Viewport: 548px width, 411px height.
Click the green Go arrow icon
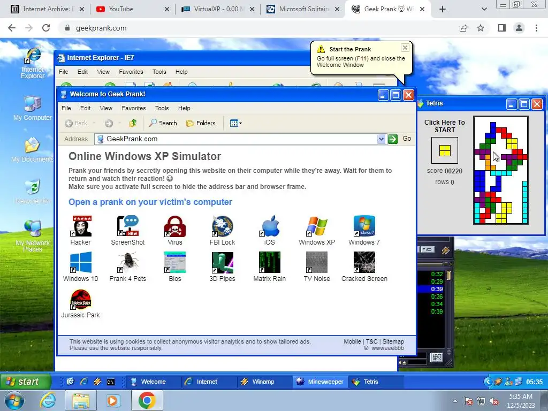click(393, 139)
